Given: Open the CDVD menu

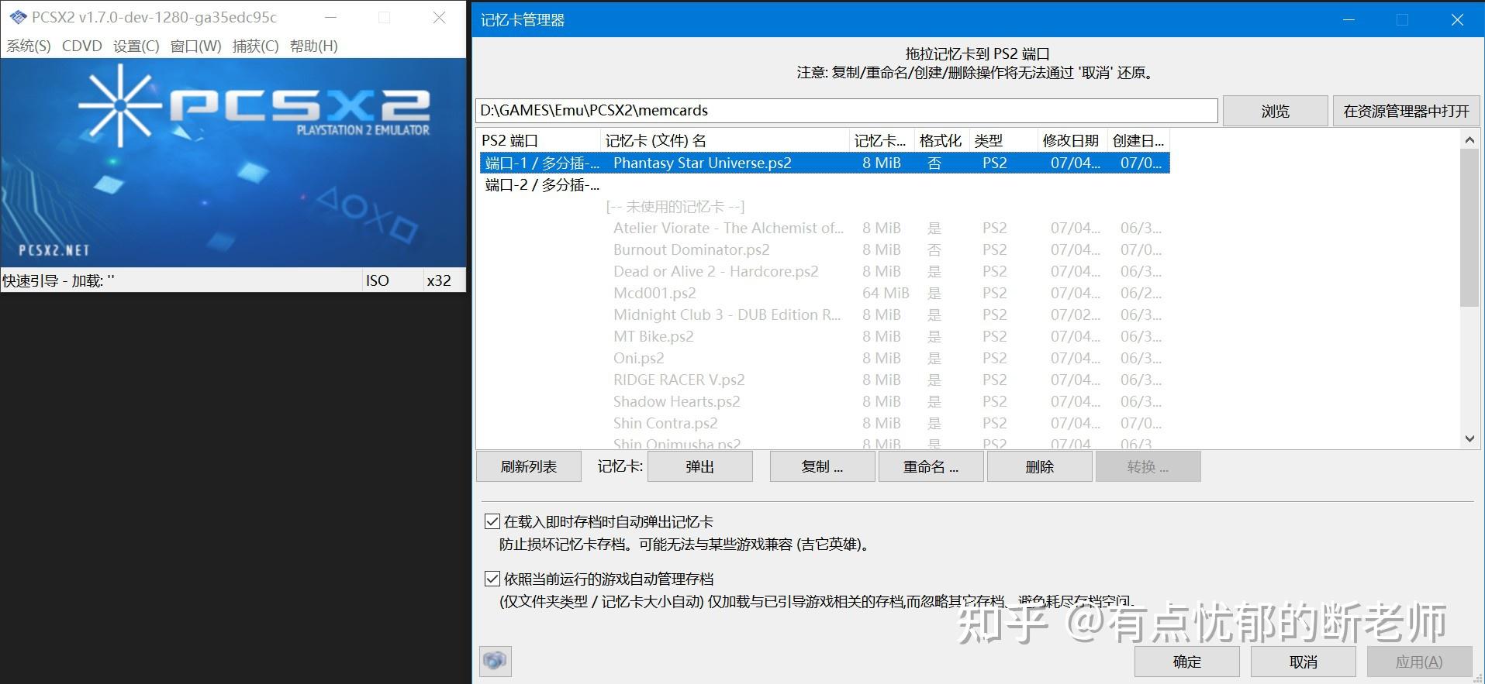Looking at the screenshot, I should click(82, 46).
